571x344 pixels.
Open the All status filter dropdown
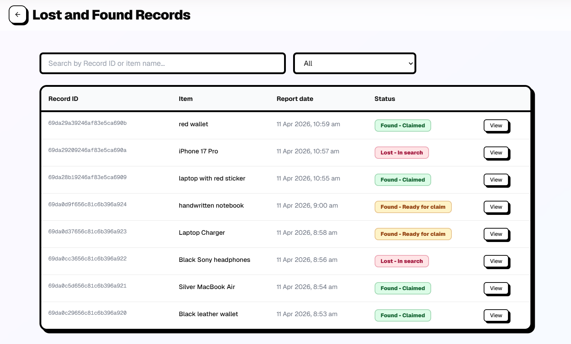click(354, 63)
